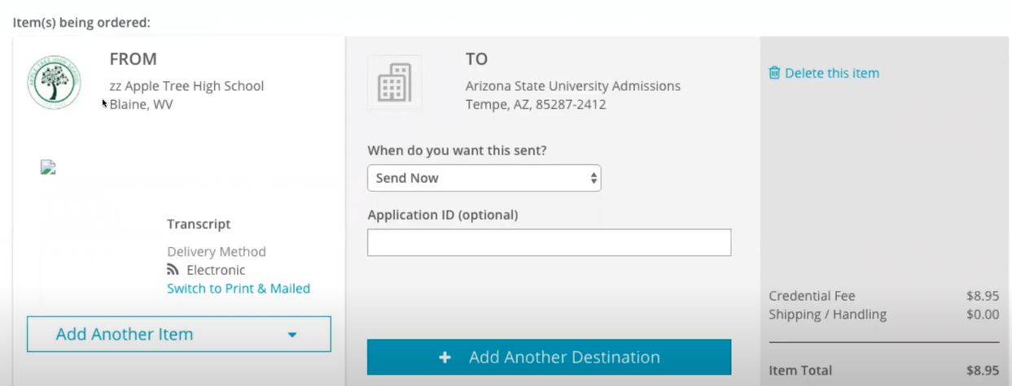Click the Credential Fee amount $8.95
Image resolution: width=1012 pixels, height=386 pixels.
pos(982,296)
